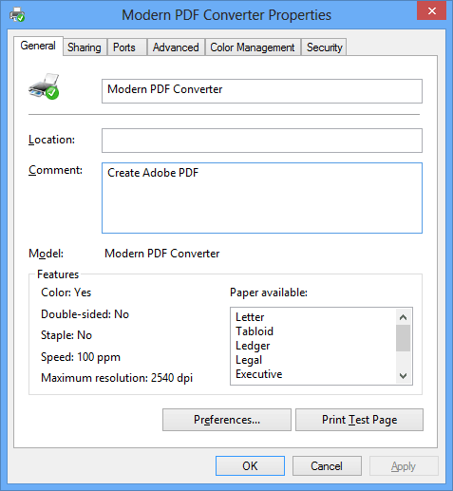Go to the Advanced tab
The height and width of the screenshot is (491, 453).
click(176, 47)
